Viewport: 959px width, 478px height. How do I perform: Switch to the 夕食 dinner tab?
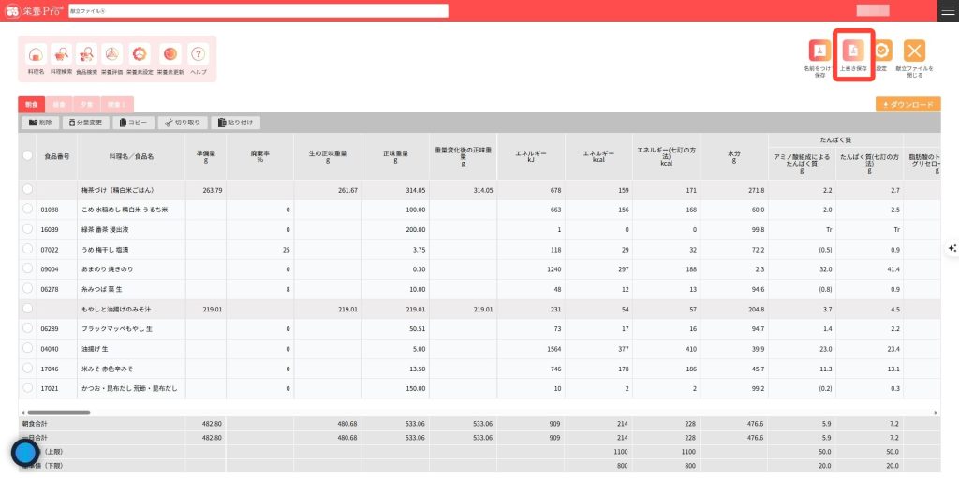86,105
